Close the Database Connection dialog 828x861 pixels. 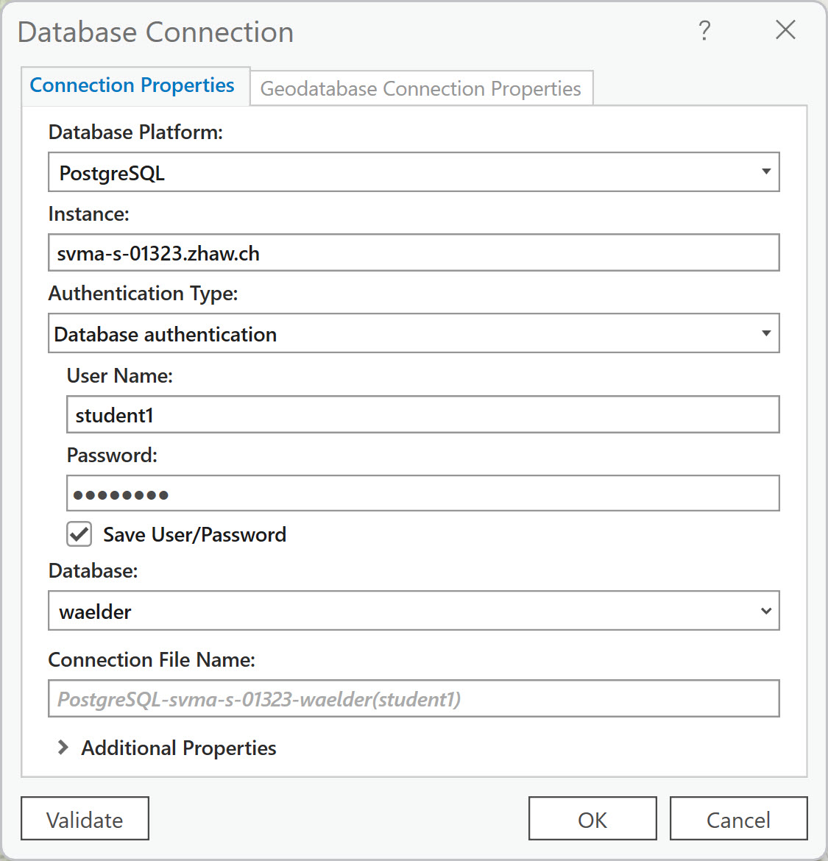pyautogui.click(x=785, y=30)
